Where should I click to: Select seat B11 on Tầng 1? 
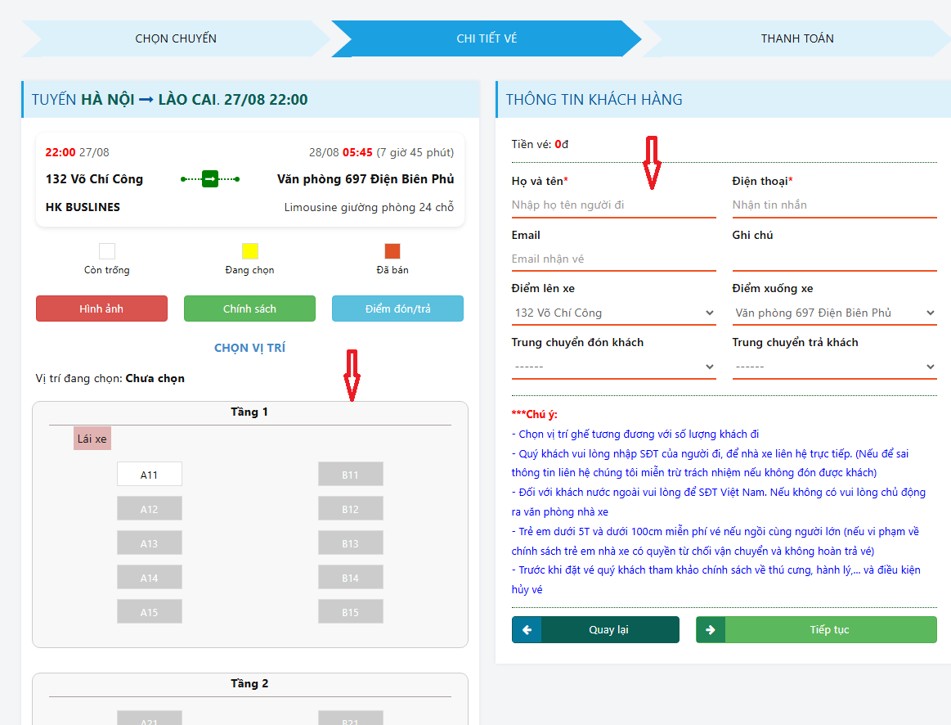pos(350,475)
